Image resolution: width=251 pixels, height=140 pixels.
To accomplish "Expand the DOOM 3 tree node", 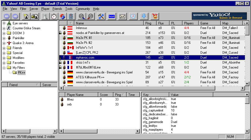I will (4, 33).
